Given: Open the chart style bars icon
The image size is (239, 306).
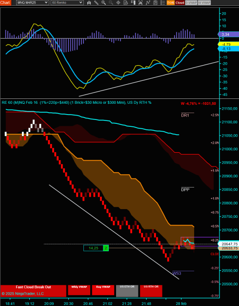Looking at the screenshot, I should pyautogui.click(x=89, y=2).
